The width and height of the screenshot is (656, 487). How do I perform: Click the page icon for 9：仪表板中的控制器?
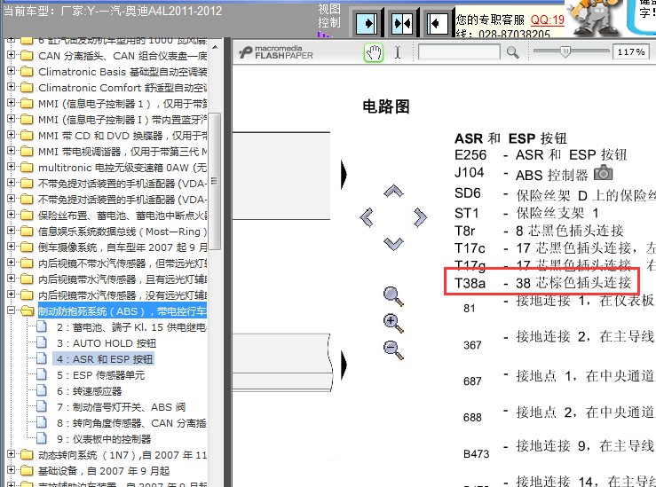tap(42, 438)
